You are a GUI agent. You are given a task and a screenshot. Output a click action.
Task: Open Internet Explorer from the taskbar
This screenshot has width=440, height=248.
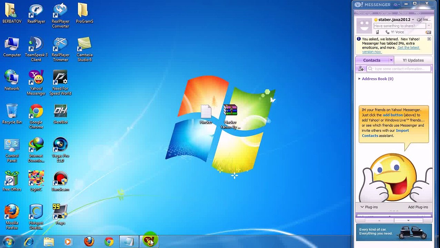pyautogui.click(x=29, y=241)
